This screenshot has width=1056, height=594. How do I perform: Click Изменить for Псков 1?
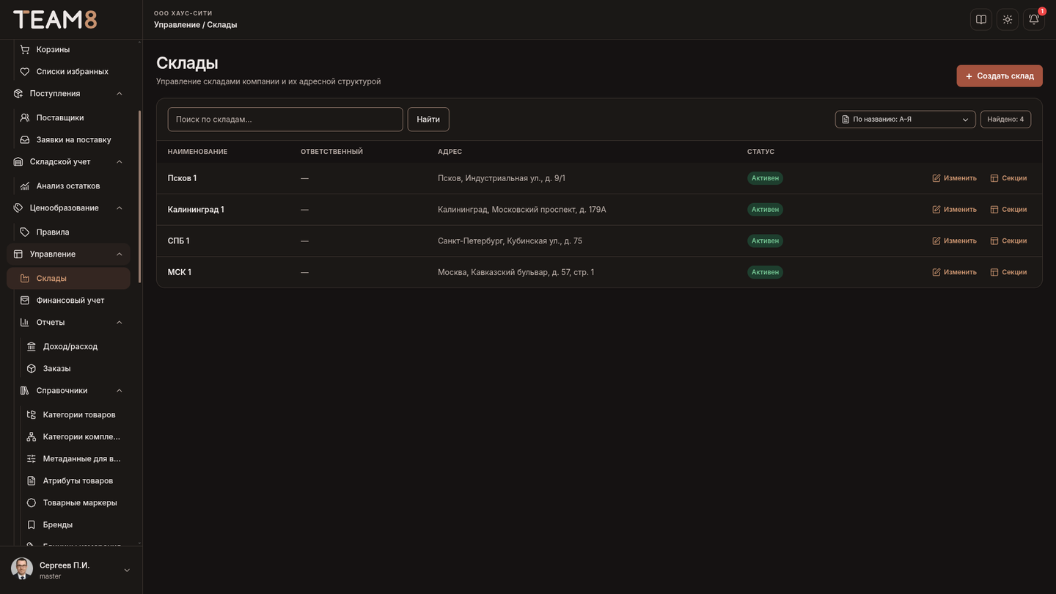[x=955, y=178]
